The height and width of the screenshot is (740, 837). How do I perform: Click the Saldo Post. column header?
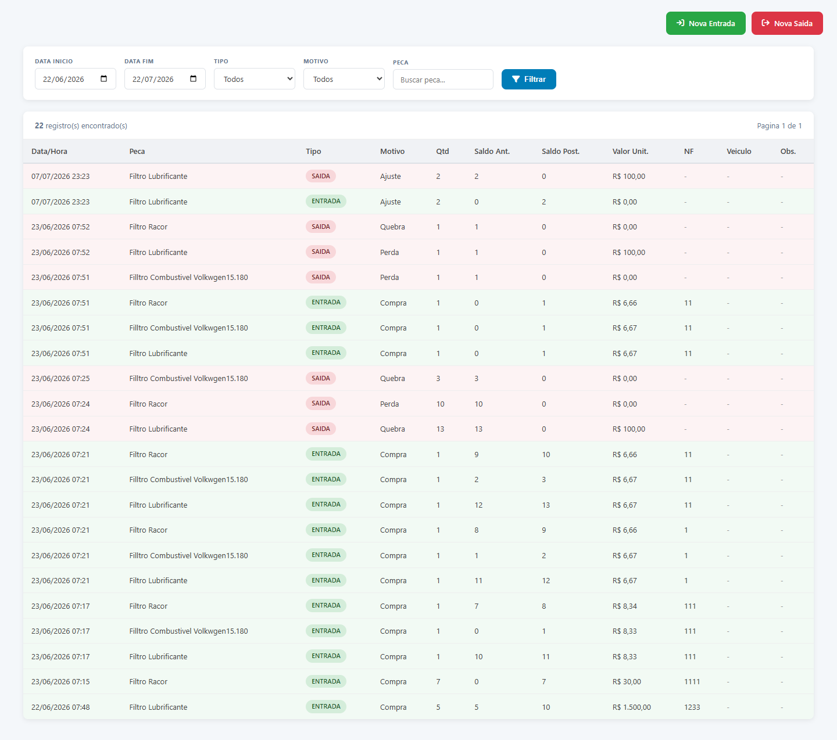coord(560,151)
